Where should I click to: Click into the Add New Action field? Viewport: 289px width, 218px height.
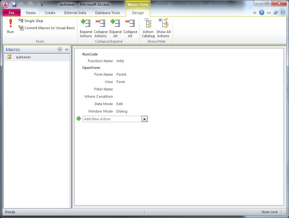[x=112, y=119]
